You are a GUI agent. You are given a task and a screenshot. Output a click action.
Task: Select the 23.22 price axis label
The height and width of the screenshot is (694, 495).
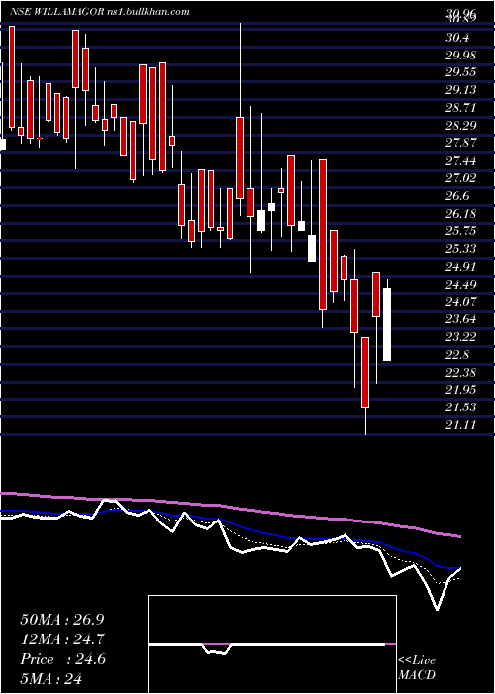pos(461,337)
